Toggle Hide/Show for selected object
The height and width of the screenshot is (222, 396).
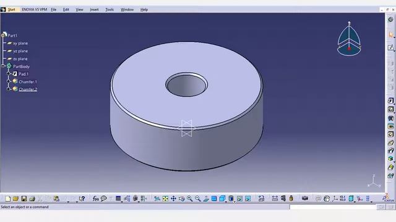coord(239,199)
